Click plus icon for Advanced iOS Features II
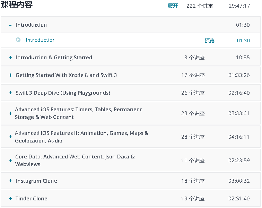262x208 pixels. point(10,137)
